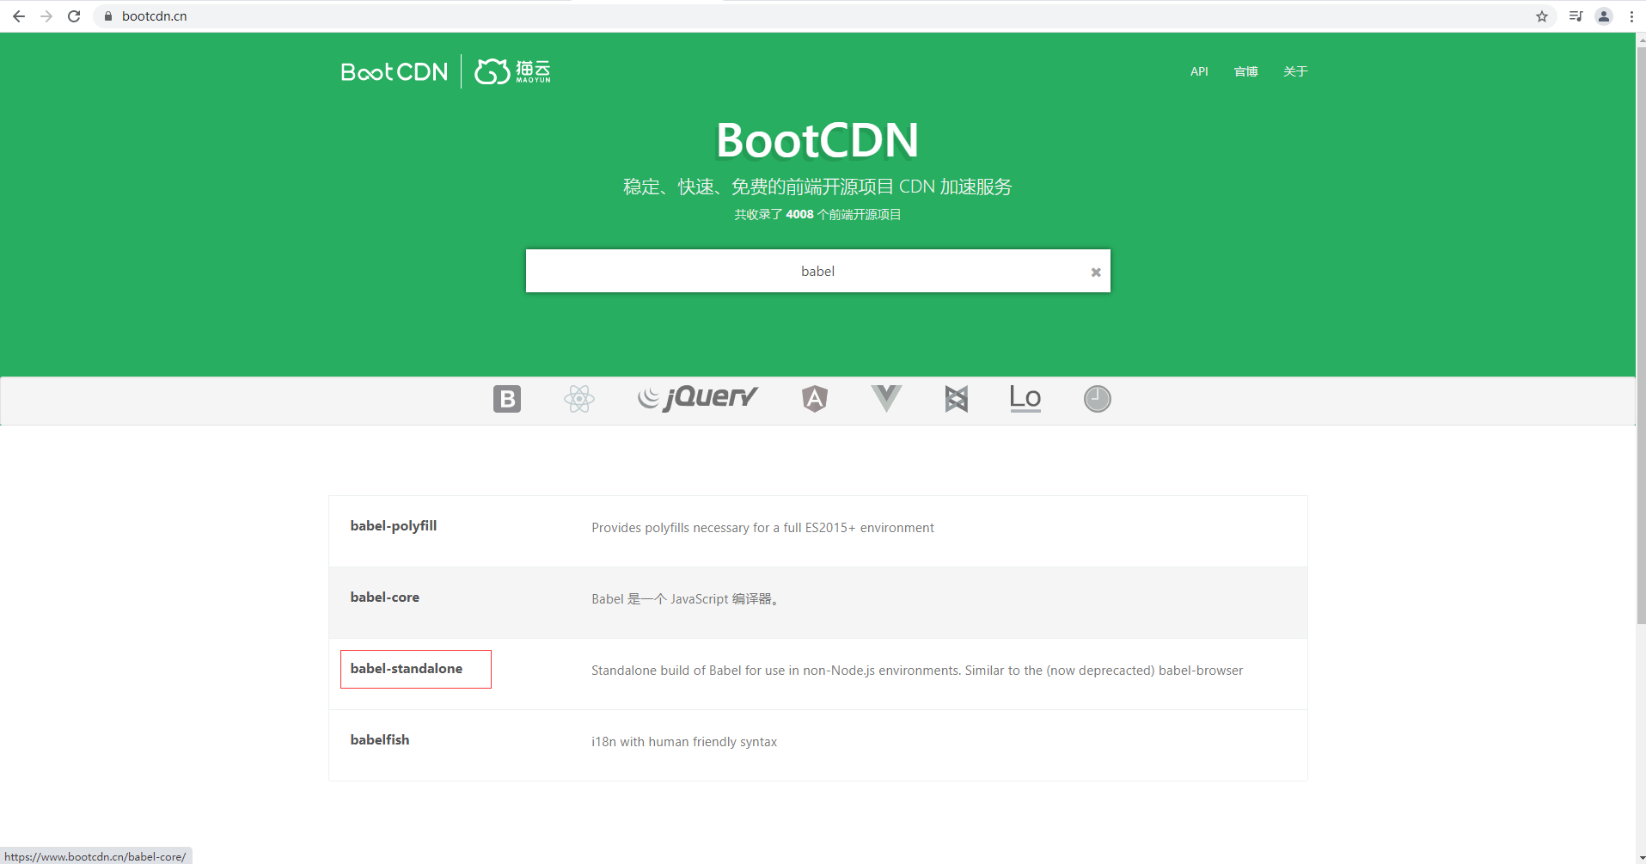Screen dimensions: 1646x864
Task: Click the Maoyun cloud logo
Action: point(513,71)
